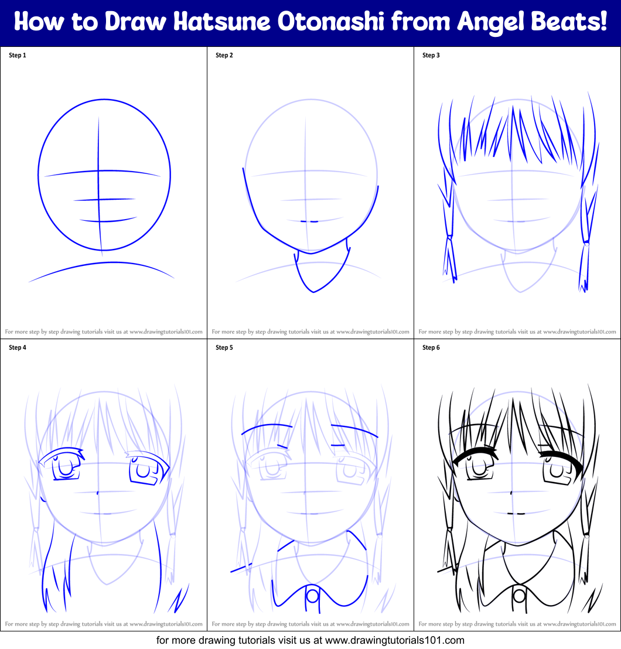Select the Step 4 label
The height and width of the screenshot is (649, 621).
pos(16,348)
